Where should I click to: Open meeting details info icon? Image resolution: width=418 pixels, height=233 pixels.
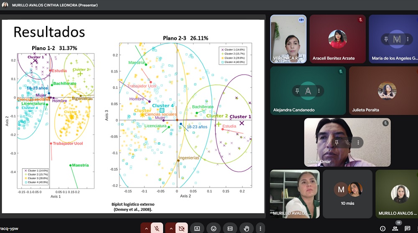click(382, 228)
